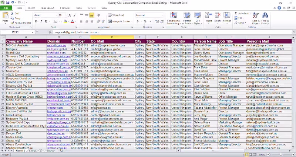Increase font size with Grow Font icon
This screenshot has height=157, width=296.
[x=70, y=15]
